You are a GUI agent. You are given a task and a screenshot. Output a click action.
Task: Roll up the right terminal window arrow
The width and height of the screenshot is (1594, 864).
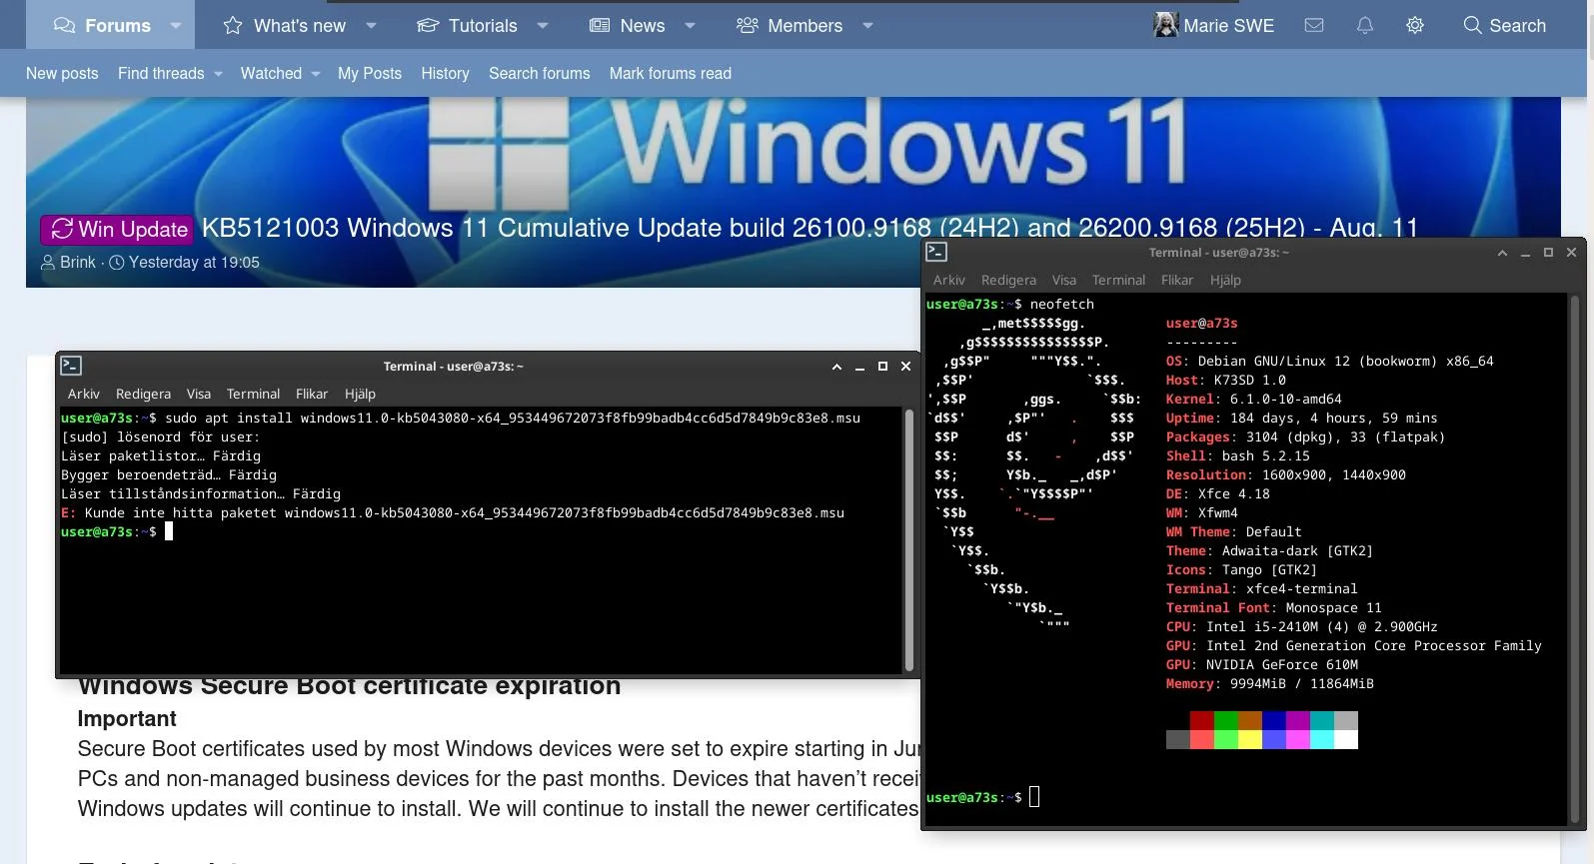pos(1502,253)
